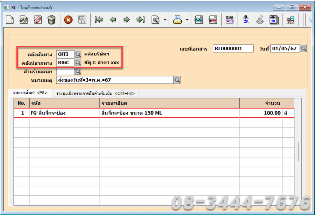Delete document using trash can icon
The width and height of the screenshot is (315, 215).
point(51,20)
